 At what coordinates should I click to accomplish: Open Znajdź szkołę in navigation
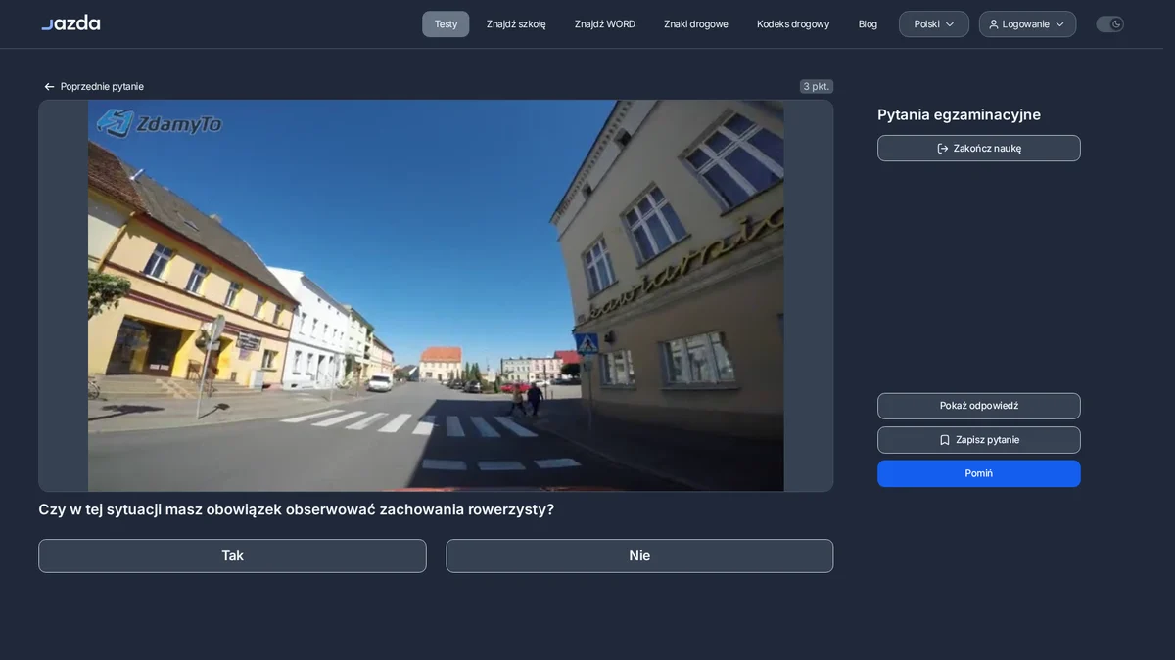pyautogui.click(x=516, y=24)
